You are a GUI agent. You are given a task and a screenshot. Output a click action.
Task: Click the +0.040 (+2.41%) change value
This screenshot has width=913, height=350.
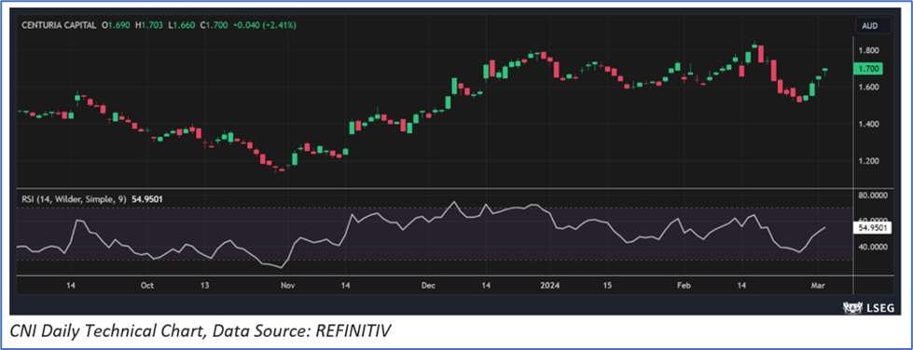point(264,25)
